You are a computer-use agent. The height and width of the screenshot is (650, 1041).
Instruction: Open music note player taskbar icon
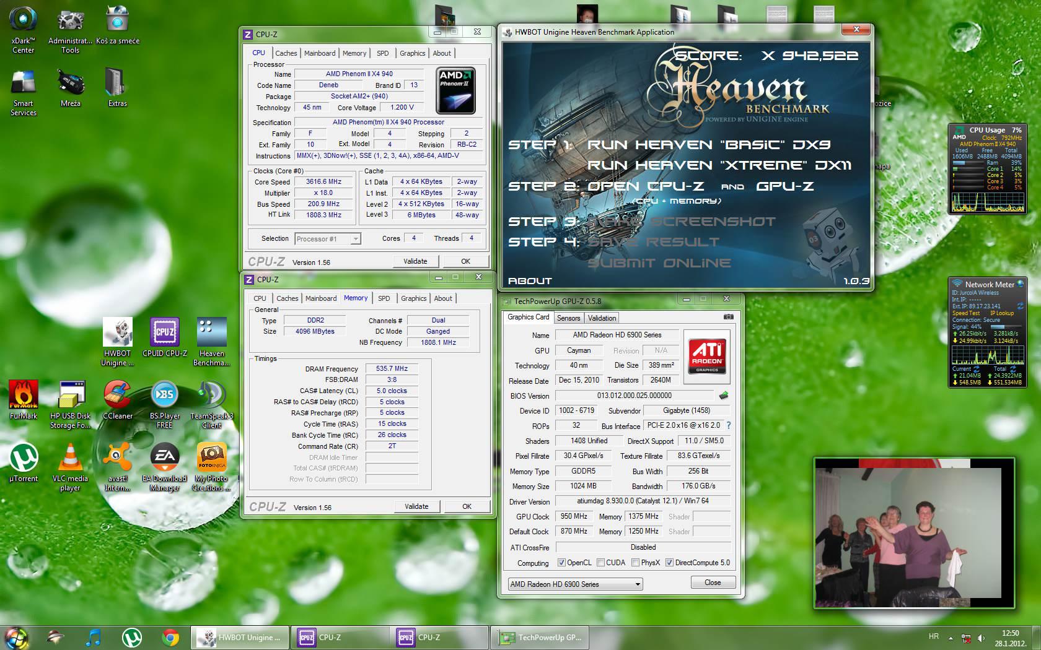(x=93, y=637)
